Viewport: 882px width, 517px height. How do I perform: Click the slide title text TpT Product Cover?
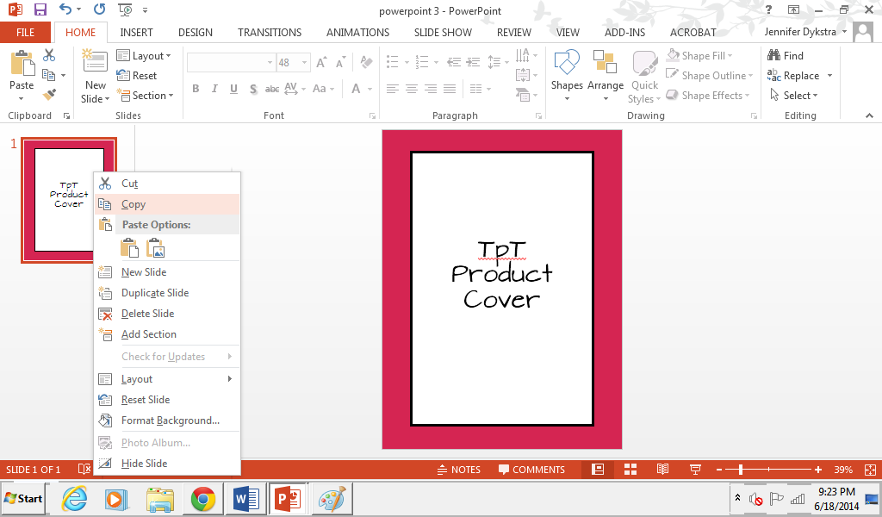(502, 275)
